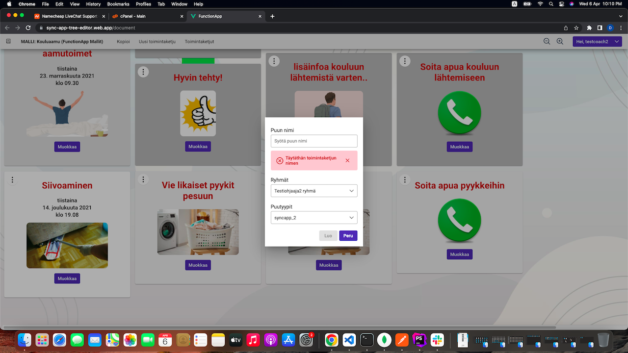628x353 pixels.
Task: Click Muokkaa under Vie likaiset pyykit pesuun
Action: pos(198,265)
